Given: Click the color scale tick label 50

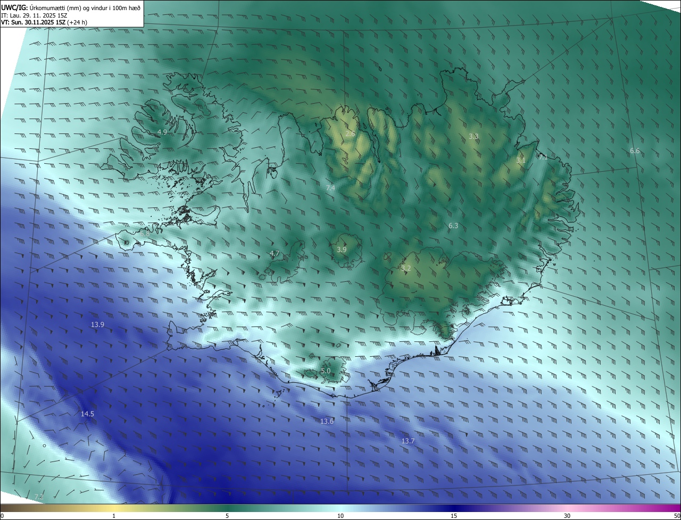Looking at the screenshot, I should pos(677,516).
